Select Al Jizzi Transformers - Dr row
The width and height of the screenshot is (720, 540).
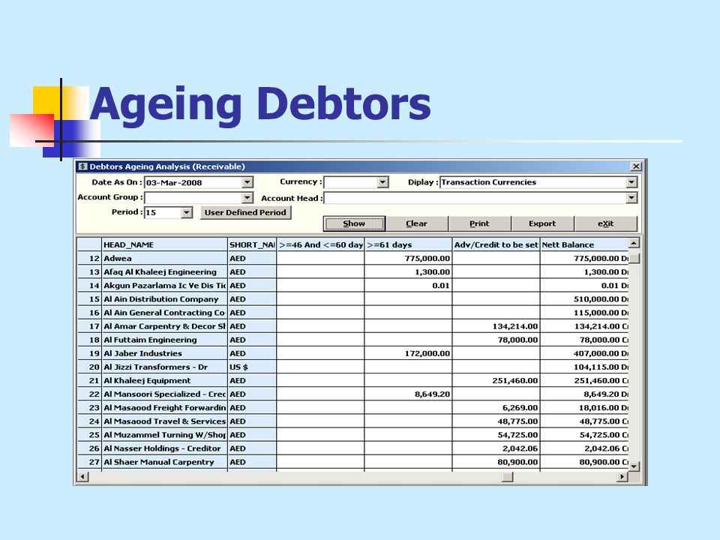tap(352, 367)
